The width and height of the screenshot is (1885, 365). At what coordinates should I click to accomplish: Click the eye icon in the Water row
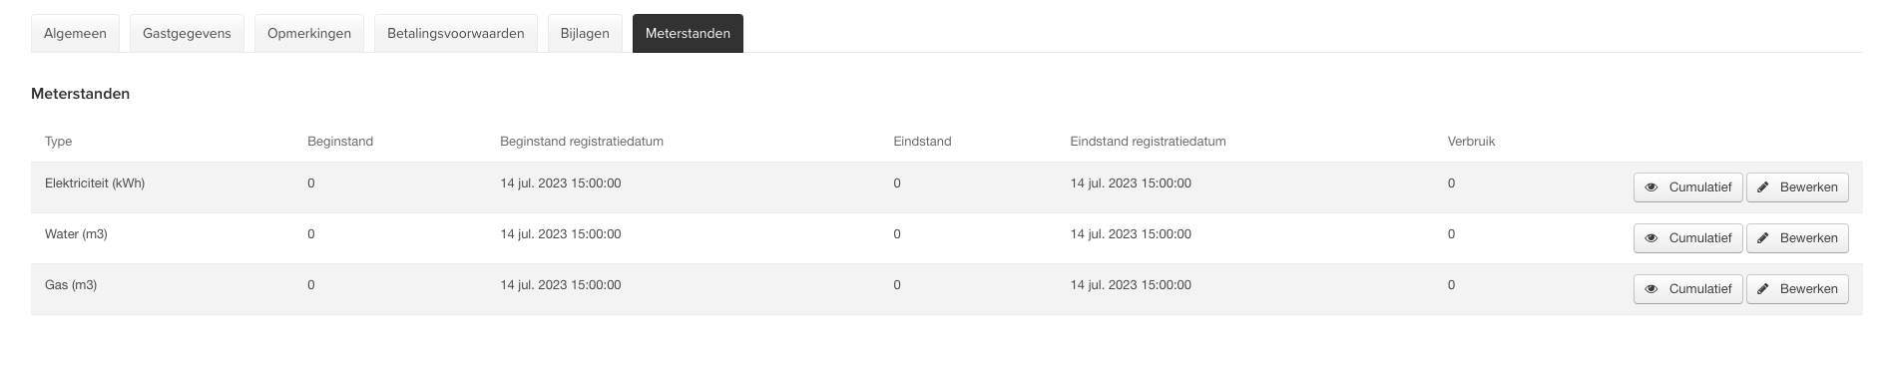[x=1651, y=238]
